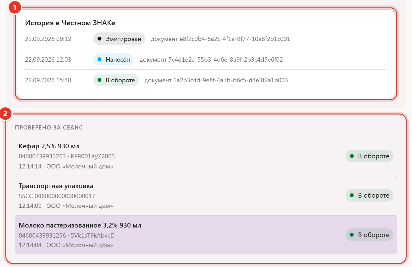Open the "Кефир 2,5% 930 мл" entry
Screen dimensions: 412x267
pos(206,156)
